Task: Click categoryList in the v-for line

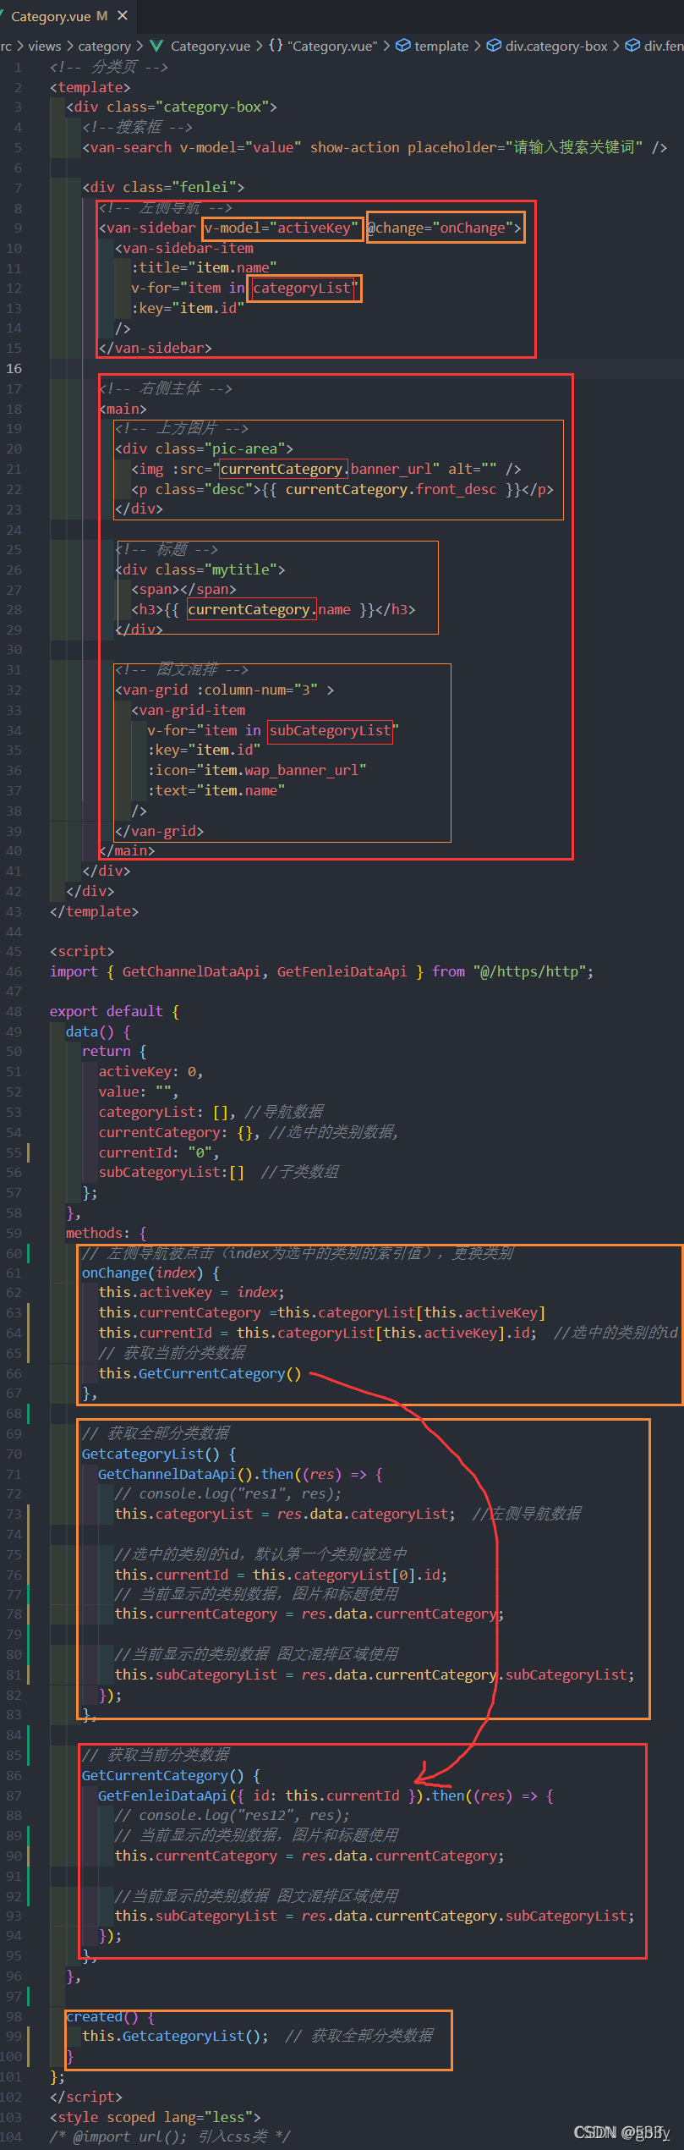Action: pyautogui.click(x=302, y=288)
